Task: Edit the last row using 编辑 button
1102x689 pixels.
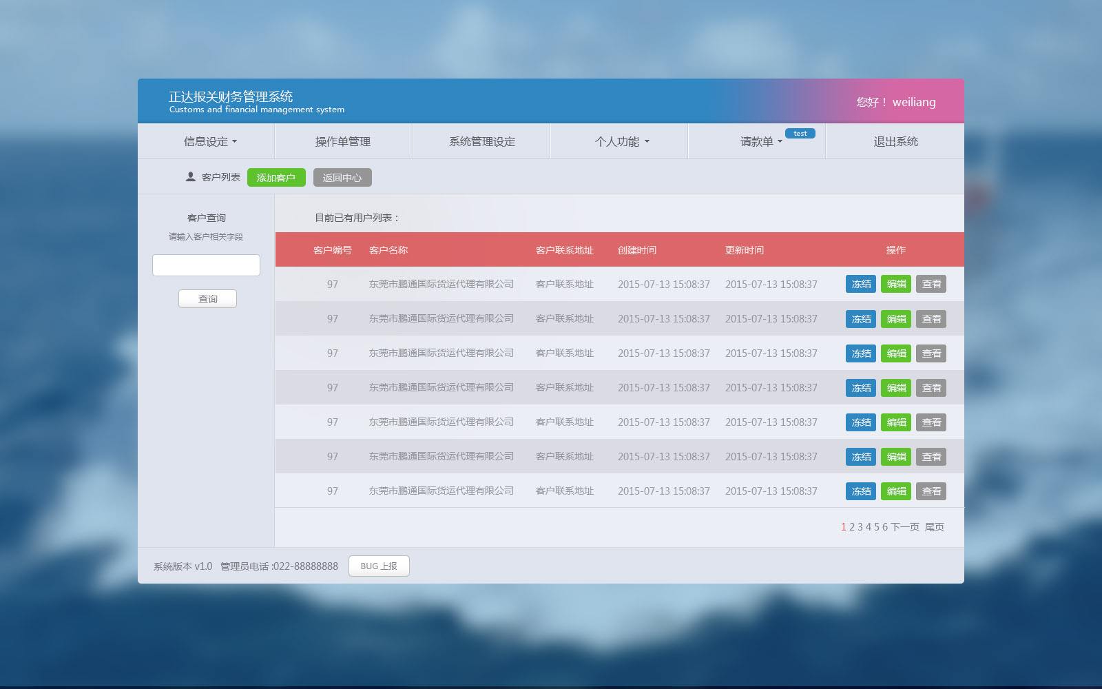Action: click(x=895, y=491)
